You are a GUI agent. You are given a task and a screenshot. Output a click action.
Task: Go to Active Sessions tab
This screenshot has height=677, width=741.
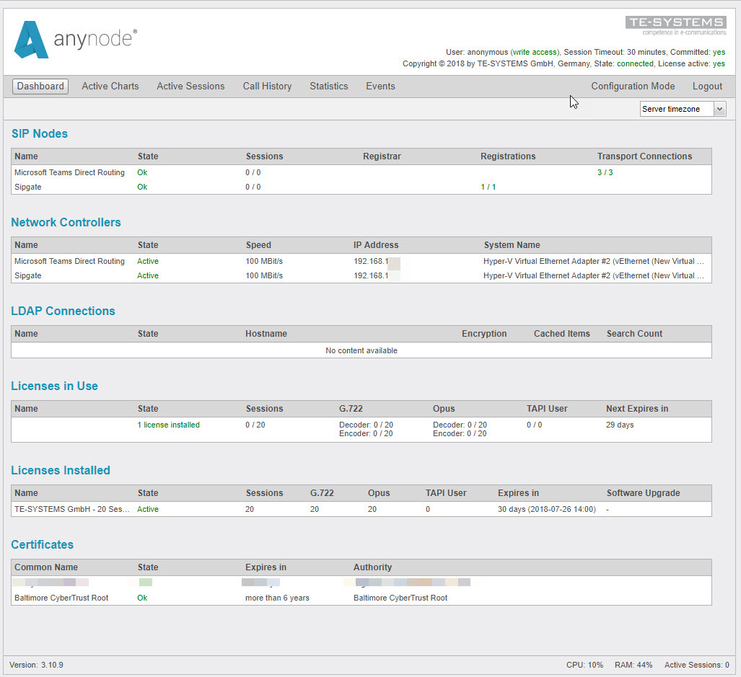pyautogui.click(x=190, y=87)
